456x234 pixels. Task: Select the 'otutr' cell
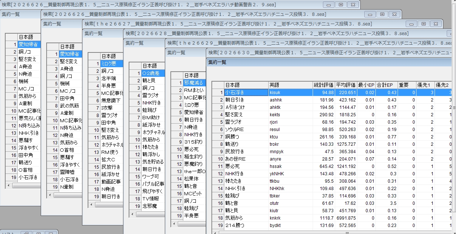(290, 203)
